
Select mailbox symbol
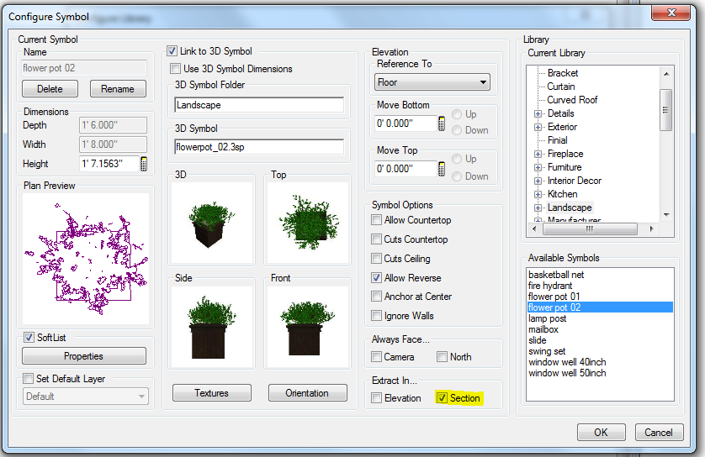[543, 329]
